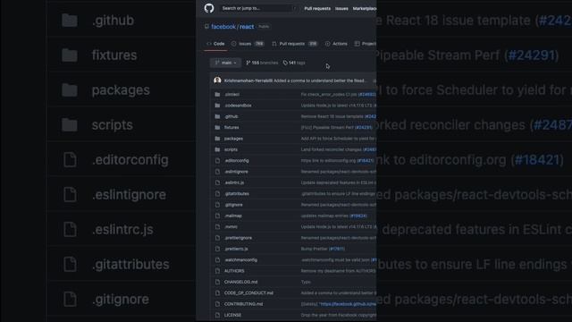
Task: Click the .prettierrc.js file icon
Action: [217, 249]
